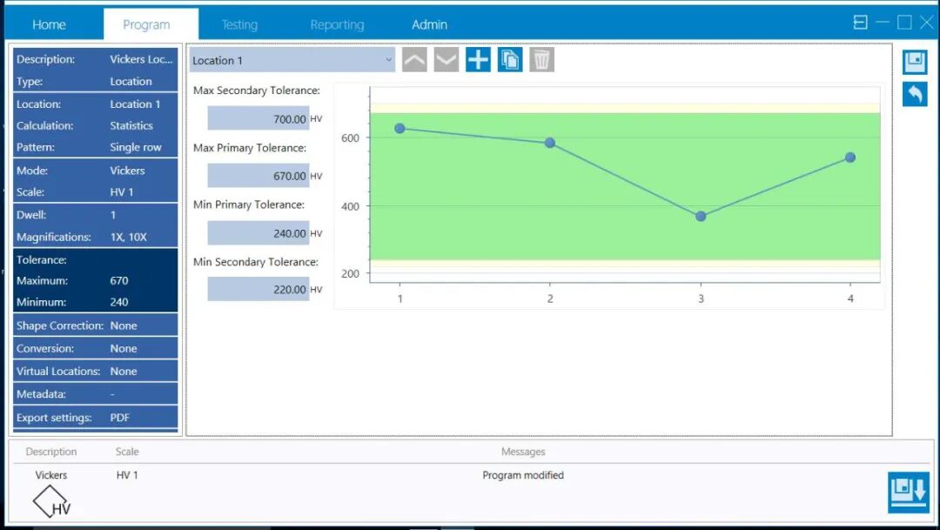Open the Scale HV 1 setting
The image size is (940, 530).
[x=96, y=191]
